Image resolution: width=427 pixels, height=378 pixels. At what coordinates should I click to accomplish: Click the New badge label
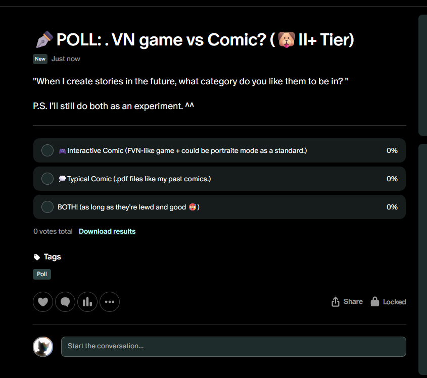click(40, 59)
